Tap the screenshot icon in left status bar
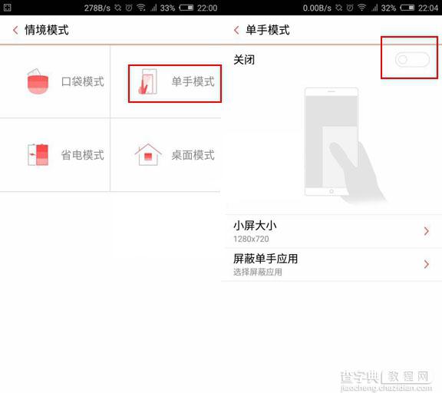 click(8, 8)
